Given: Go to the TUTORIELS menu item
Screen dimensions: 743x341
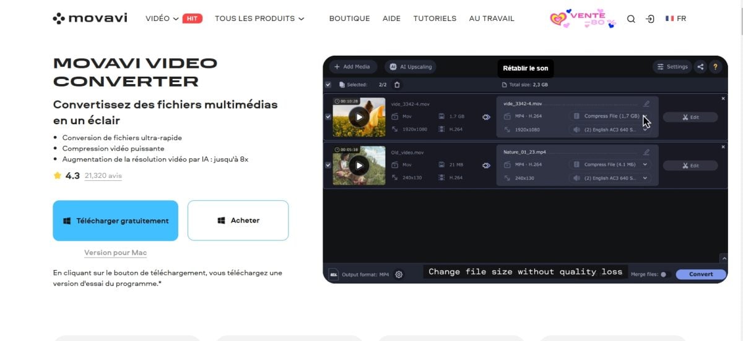Looking at the screenshot, I should click(435, 19).
